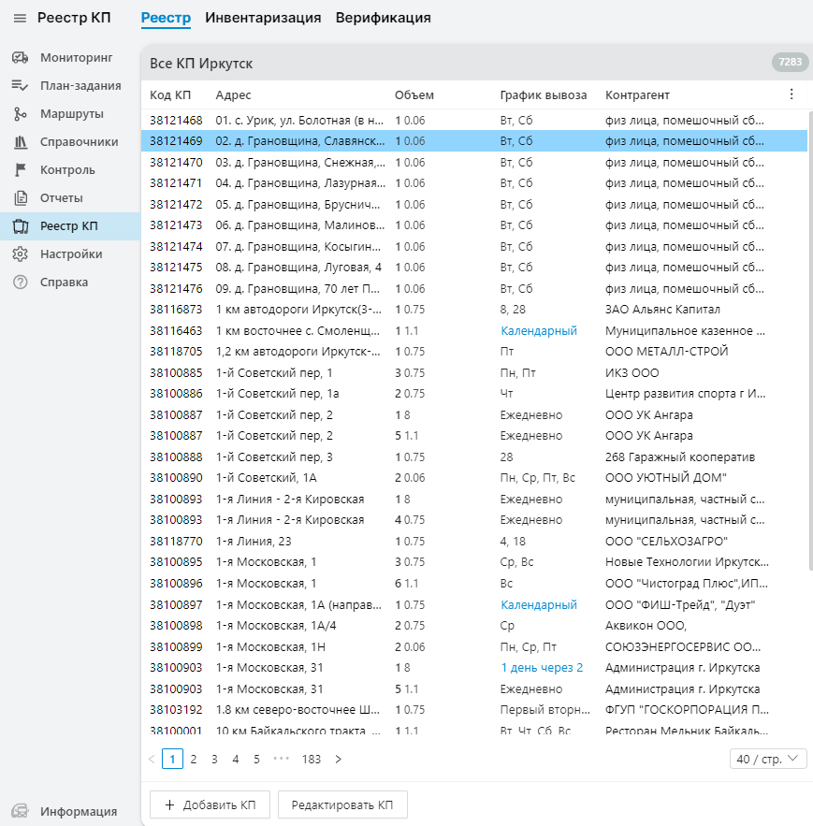
Task: Click the Маршруты route icon
Action: click(21, 114)
